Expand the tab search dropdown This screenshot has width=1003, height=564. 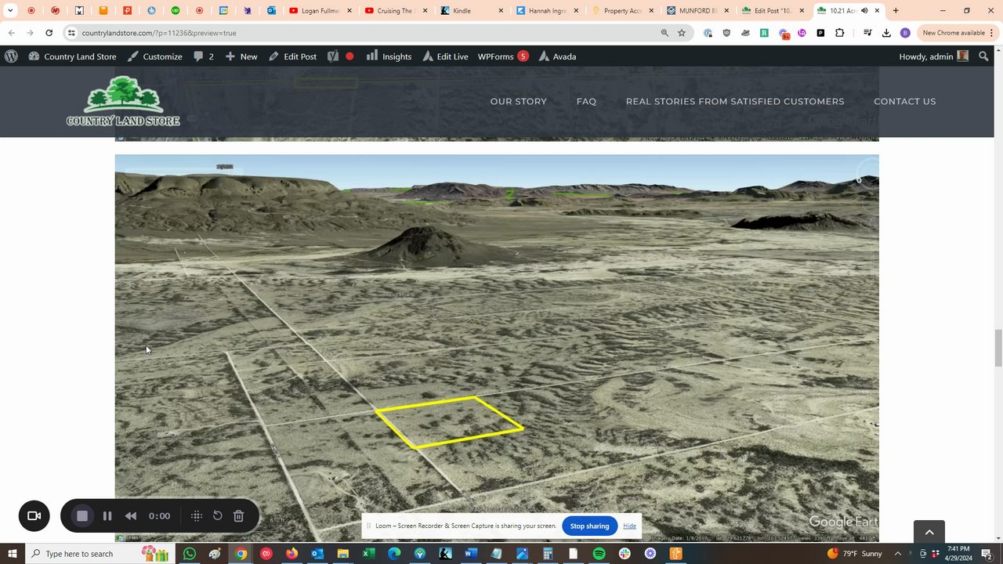10,11
